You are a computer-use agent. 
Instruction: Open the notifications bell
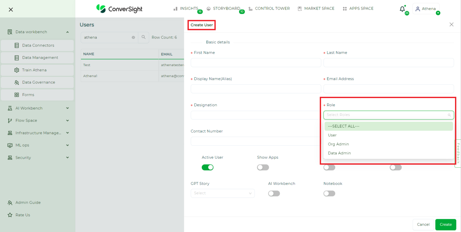click(402, 9)
